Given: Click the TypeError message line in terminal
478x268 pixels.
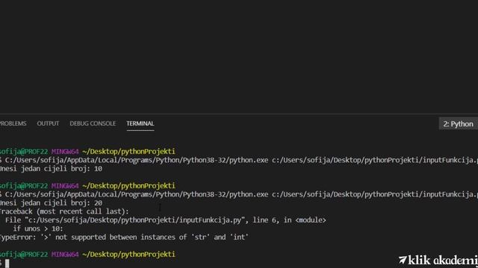Looking at the screenshot, I should (124, 237).
